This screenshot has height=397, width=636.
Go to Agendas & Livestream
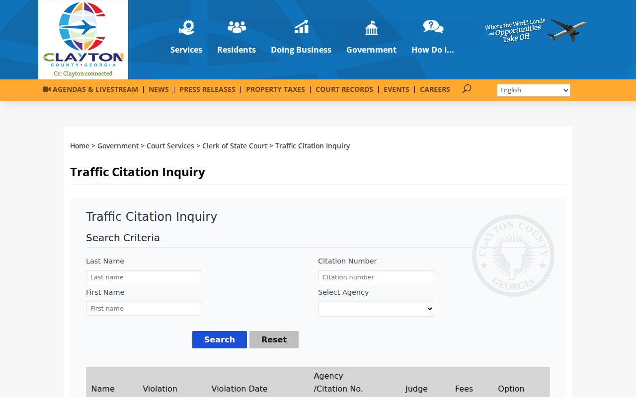click(x=90, y=89)
